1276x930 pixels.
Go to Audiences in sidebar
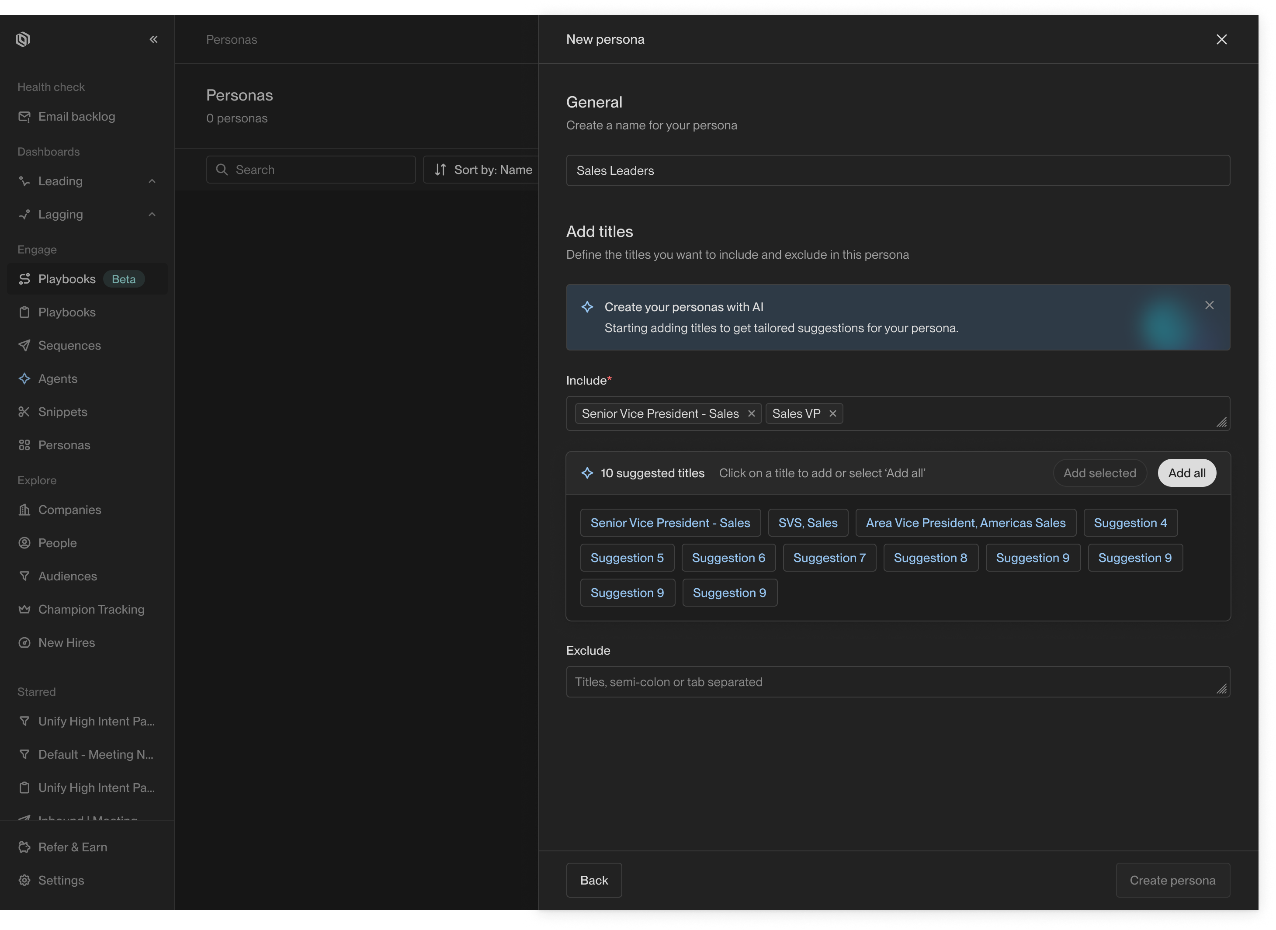point(67,576)
